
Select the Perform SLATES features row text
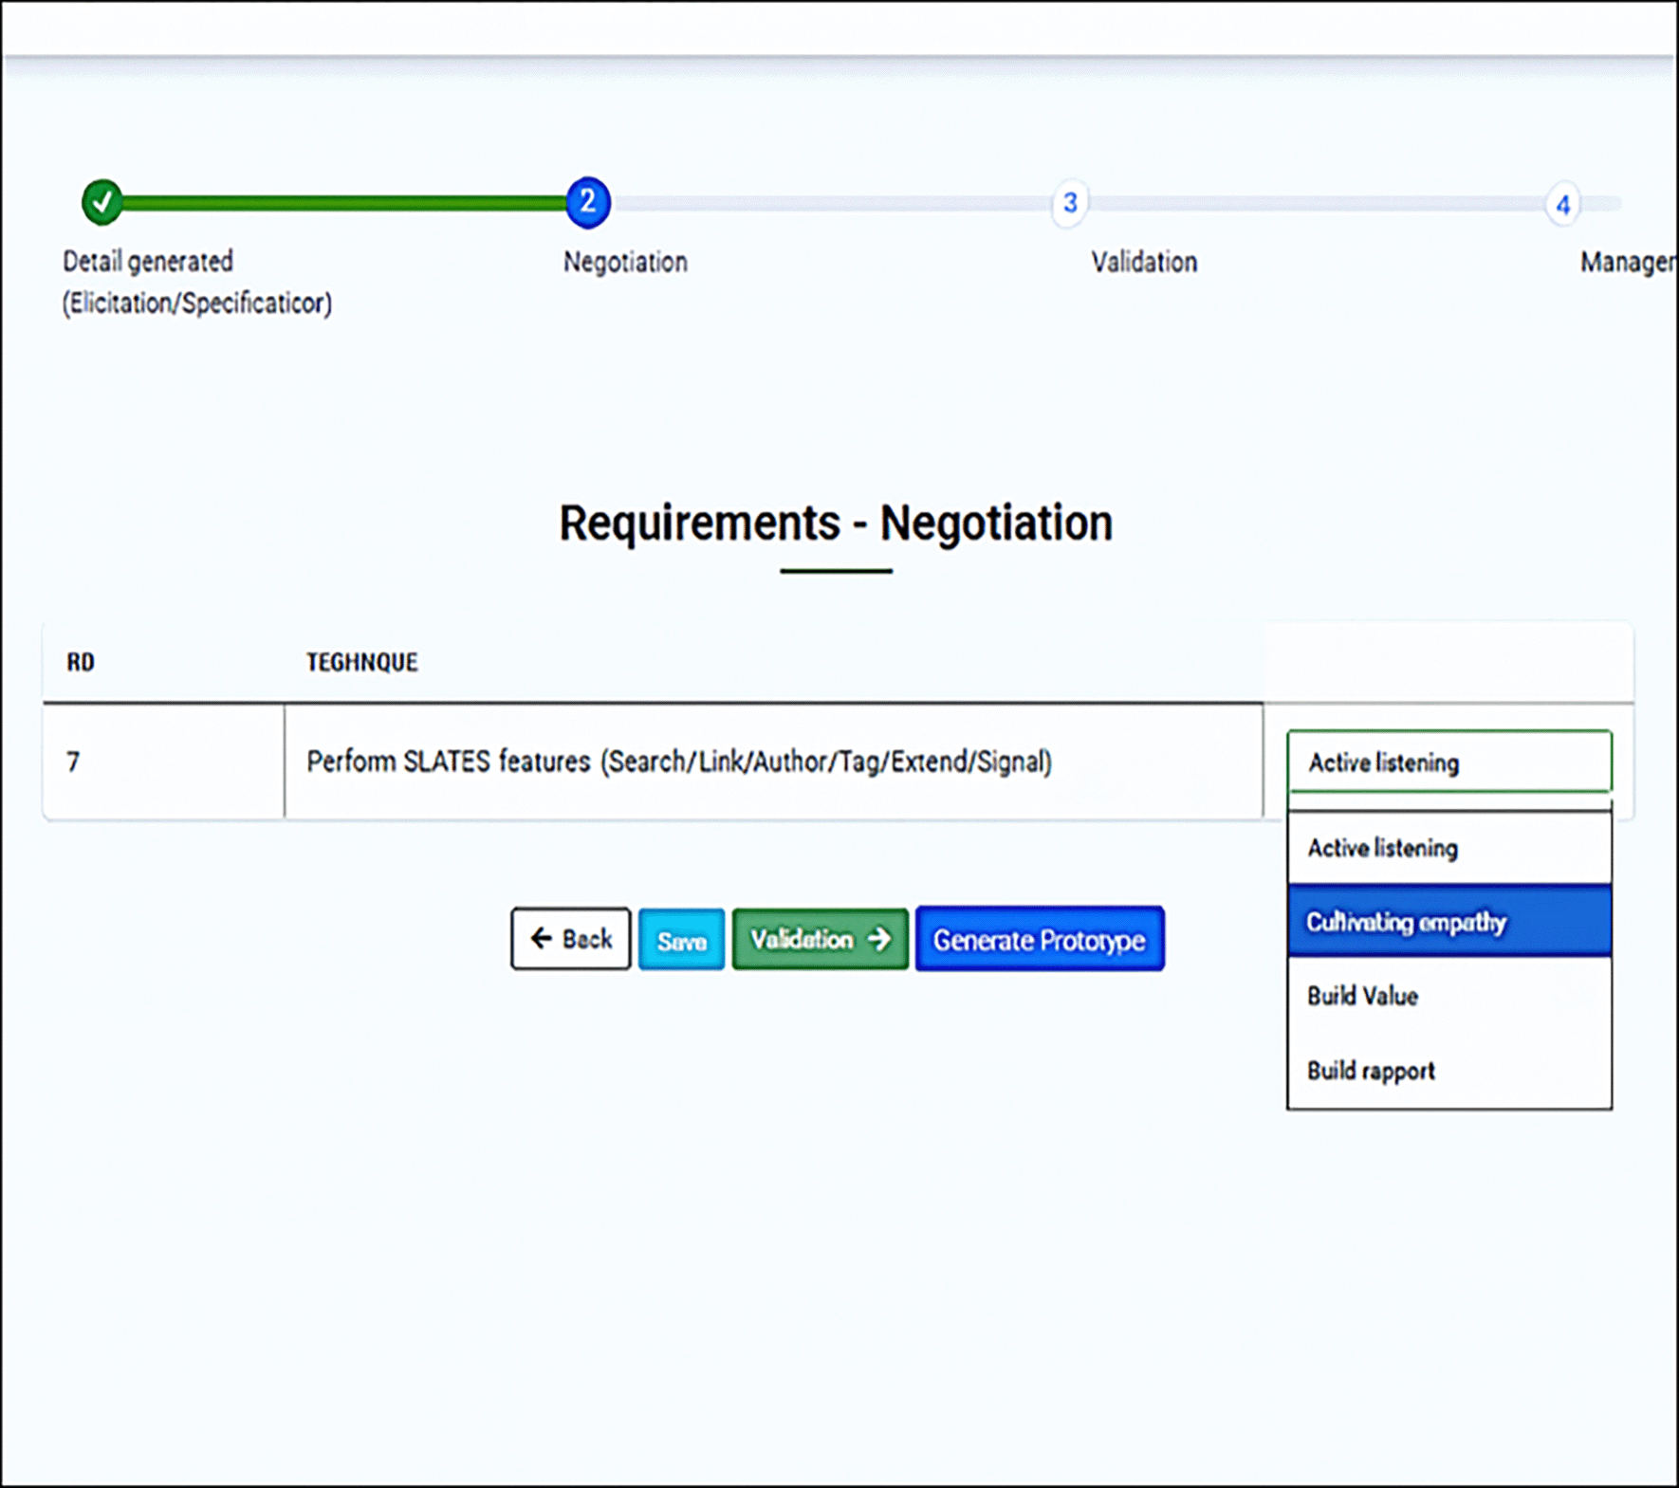pos(679,762)
